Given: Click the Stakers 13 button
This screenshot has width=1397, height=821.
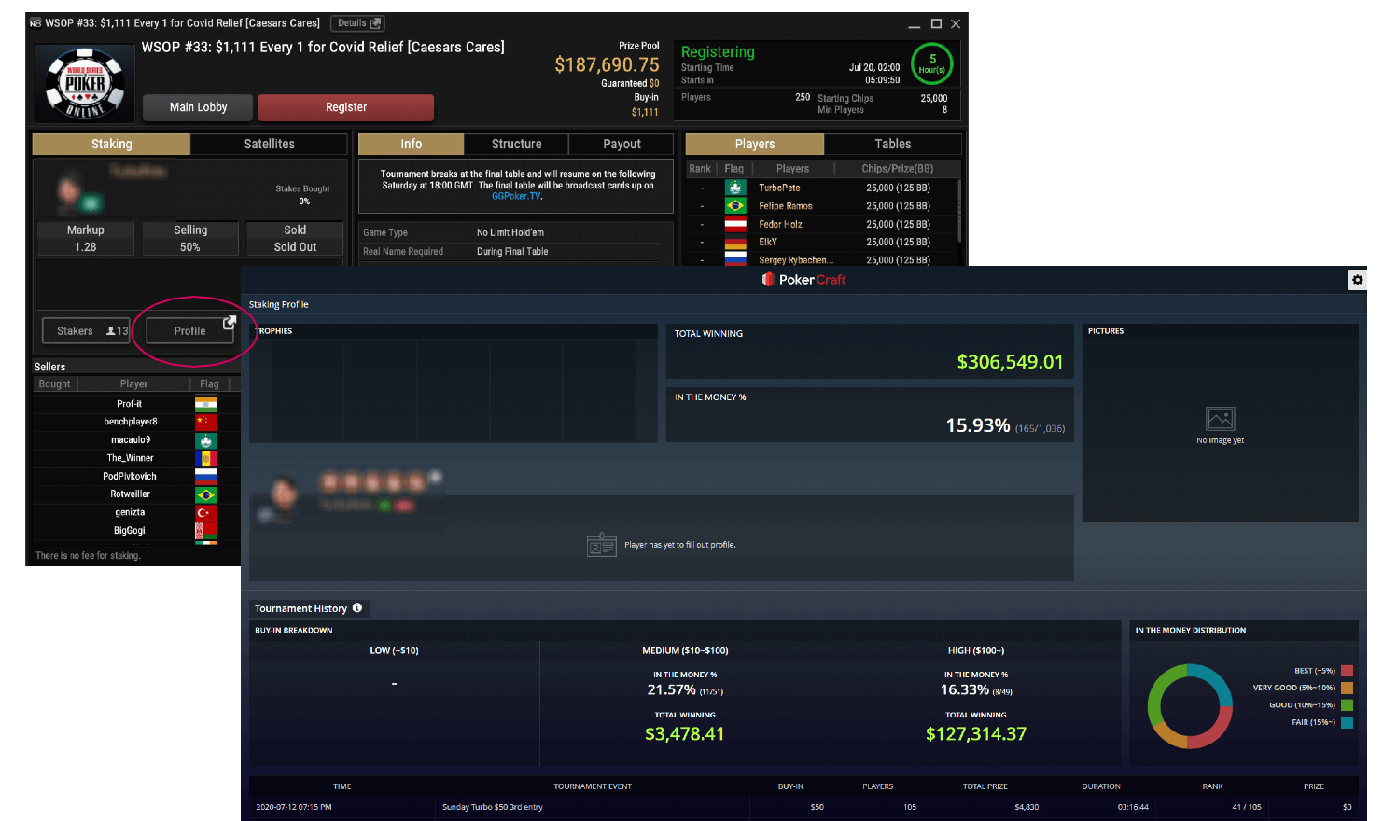Looking at the screenshot, I should (x=87, y=331).
